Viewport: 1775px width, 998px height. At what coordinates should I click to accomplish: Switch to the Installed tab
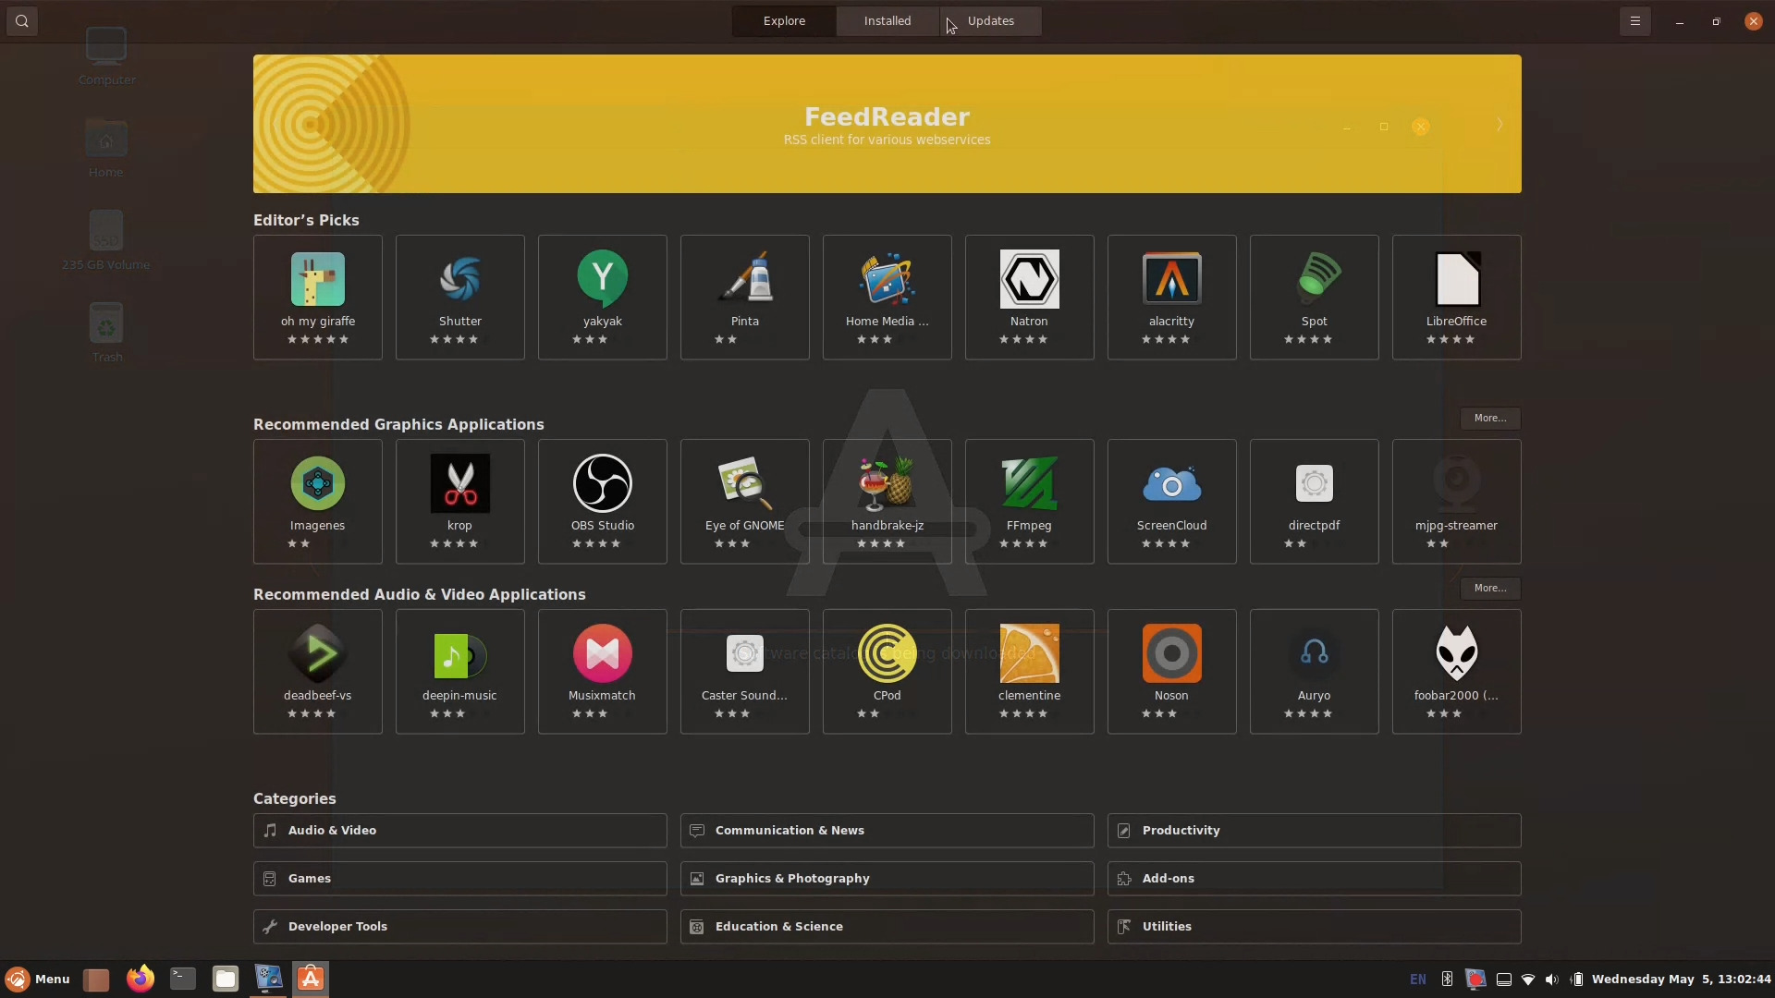887,20
